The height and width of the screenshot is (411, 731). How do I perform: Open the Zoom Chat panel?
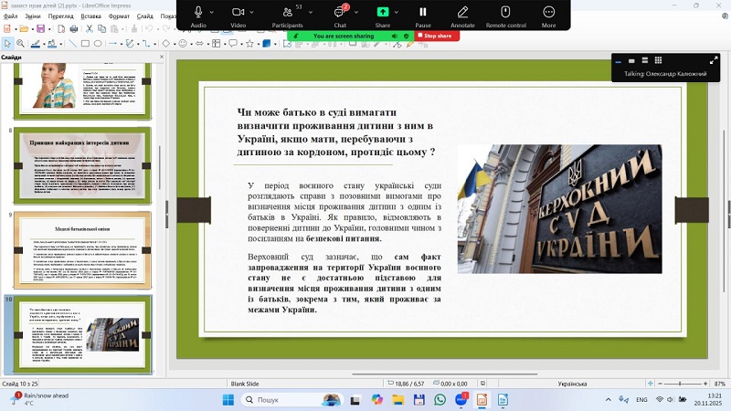[x=340, y=13]
